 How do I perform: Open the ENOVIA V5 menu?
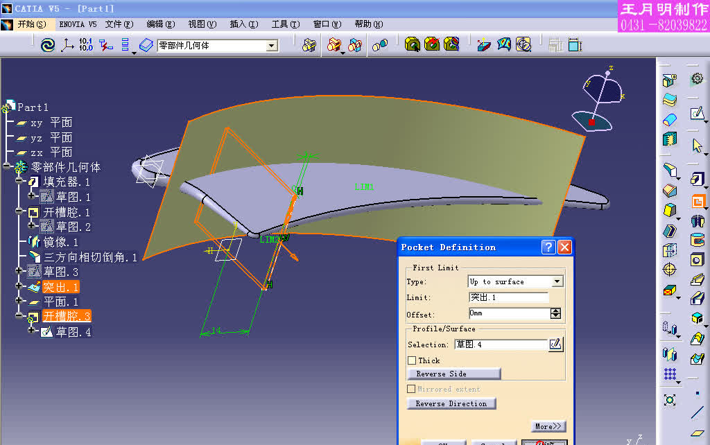[78, 24]
